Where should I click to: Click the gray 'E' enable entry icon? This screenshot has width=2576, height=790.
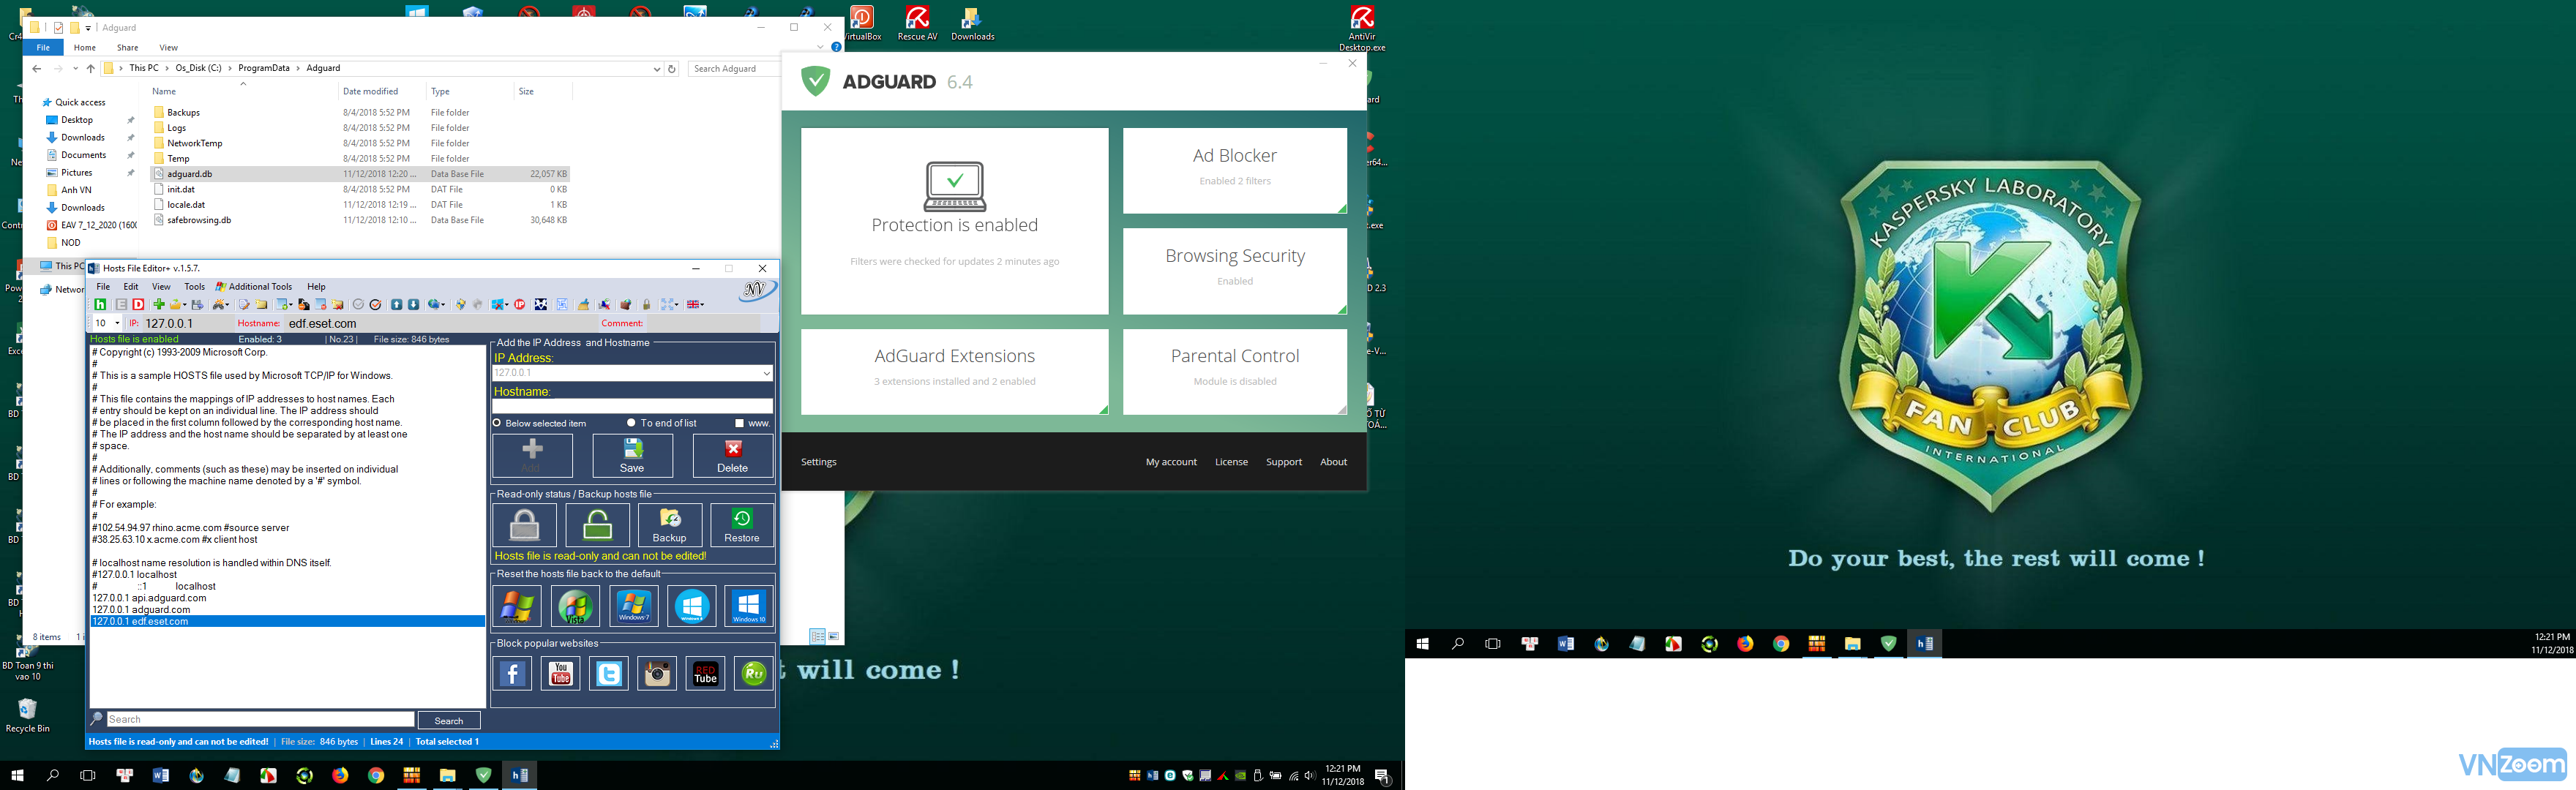121,304
